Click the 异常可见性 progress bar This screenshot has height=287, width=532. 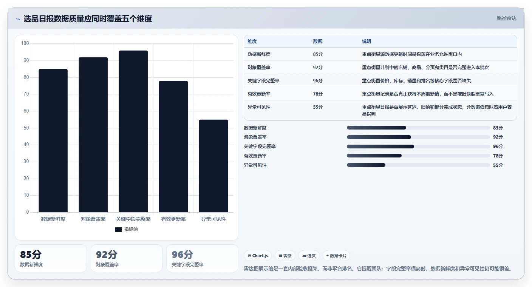tap(418, 165)
